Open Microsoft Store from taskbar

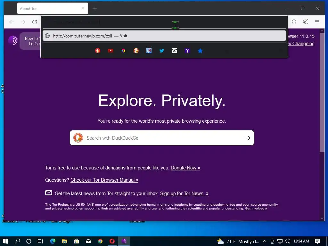click(x=76, y=241)
